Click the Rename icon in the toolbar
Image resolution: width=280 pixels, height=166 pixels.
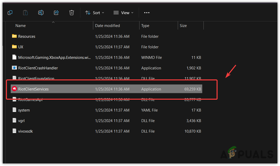click(41, 13)
